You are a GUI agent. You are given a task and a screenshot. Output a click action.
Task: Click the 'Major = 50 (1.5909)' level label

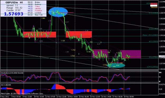click(x=150, y=35)
